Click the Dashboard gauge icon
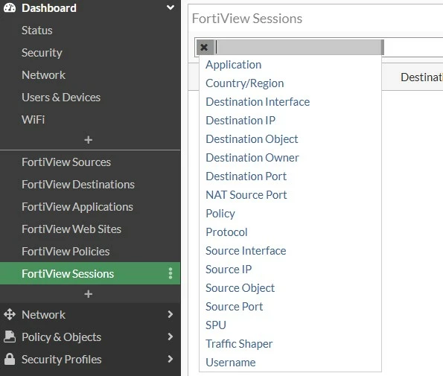The width and height of the screenshot is (443, 376). [x=10, y=7]
